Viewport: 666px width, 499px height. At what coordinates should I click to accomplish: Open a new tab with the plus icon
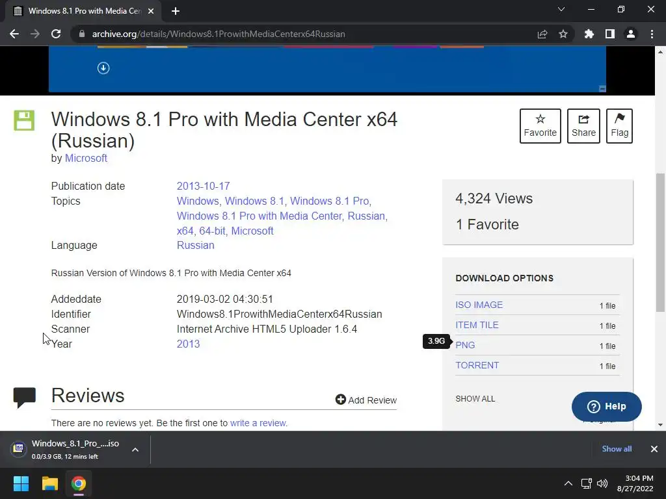pos(176,11)
